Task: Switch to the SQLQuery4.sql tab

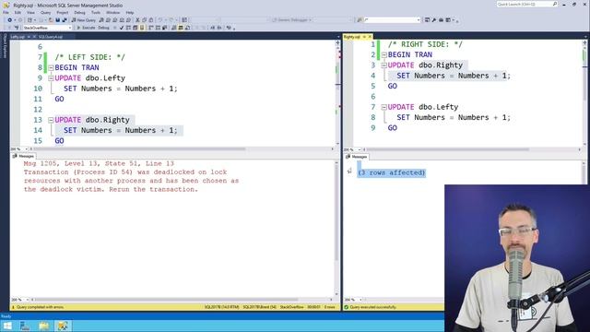Action: [51, 37]
